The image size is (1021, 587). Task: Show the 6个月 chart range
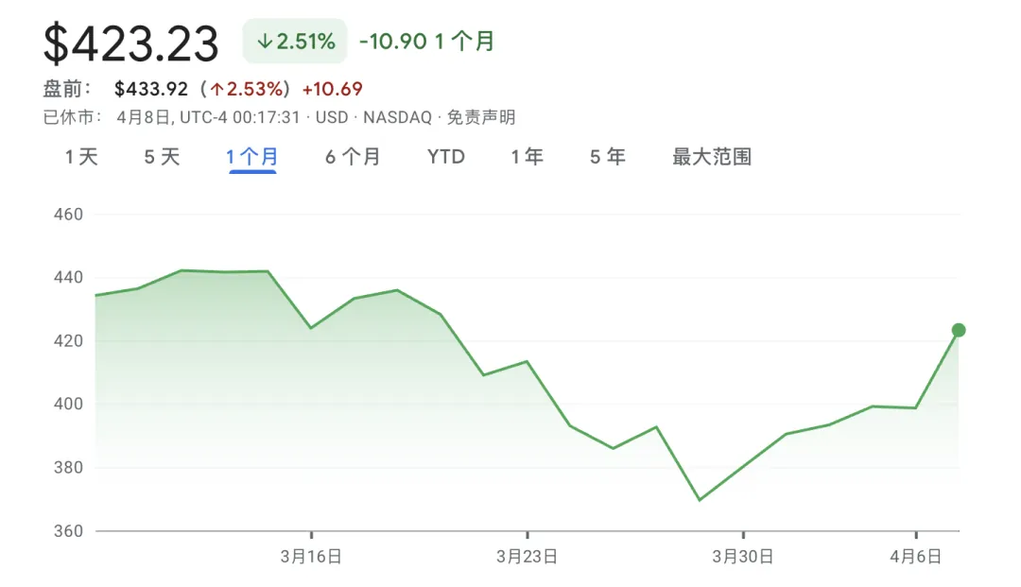[353, 157]
